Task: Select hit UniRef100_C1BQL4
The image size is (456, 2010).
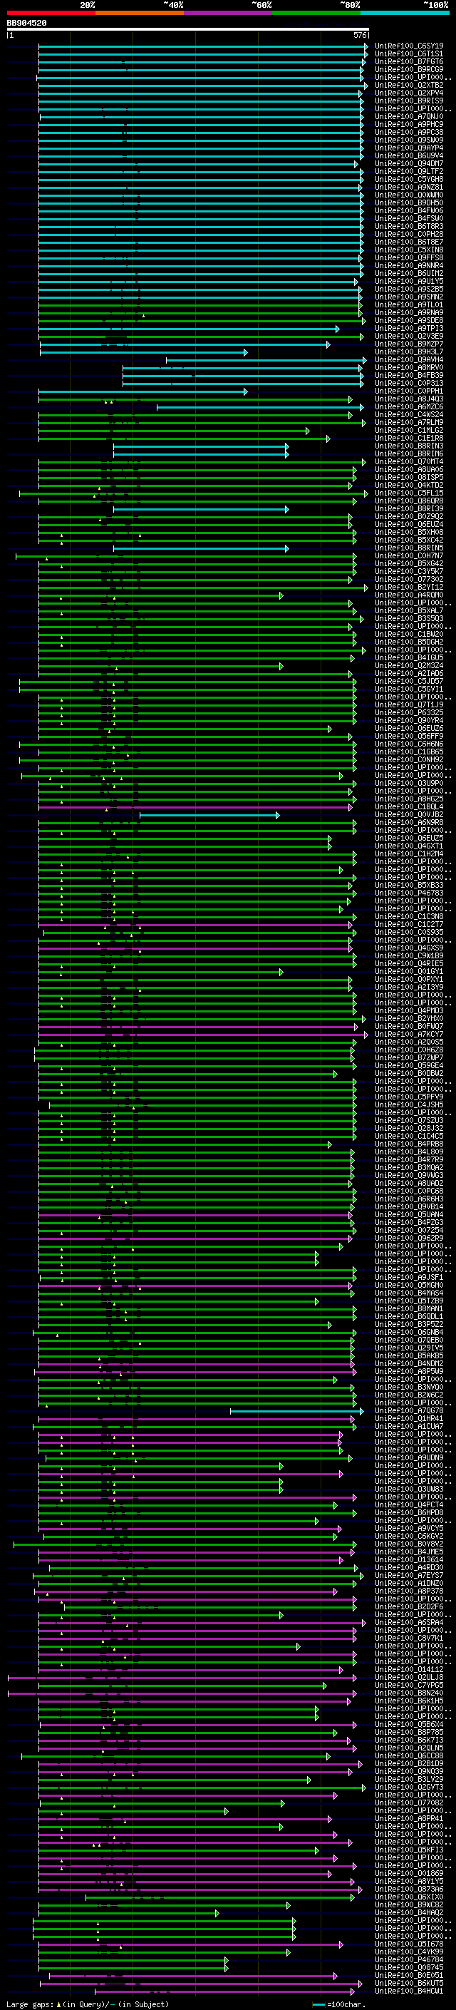Action: (x=409, y=807)
